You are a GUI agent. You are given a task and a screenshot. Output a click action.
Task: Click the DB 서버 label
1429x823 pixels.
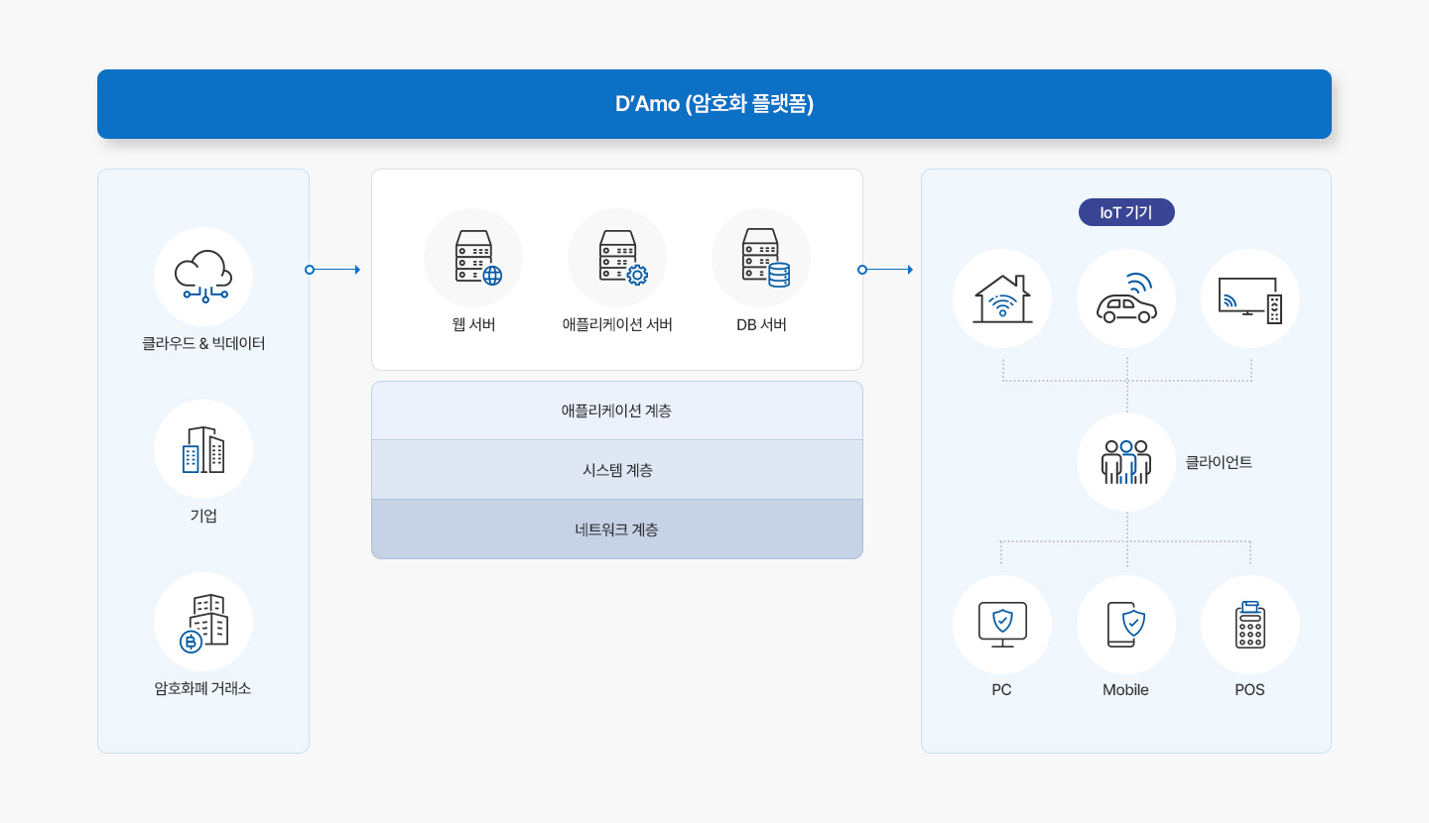pos(761,324)
